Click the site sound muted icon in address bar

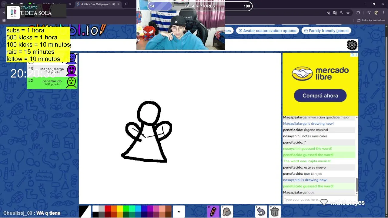[328, 13]
